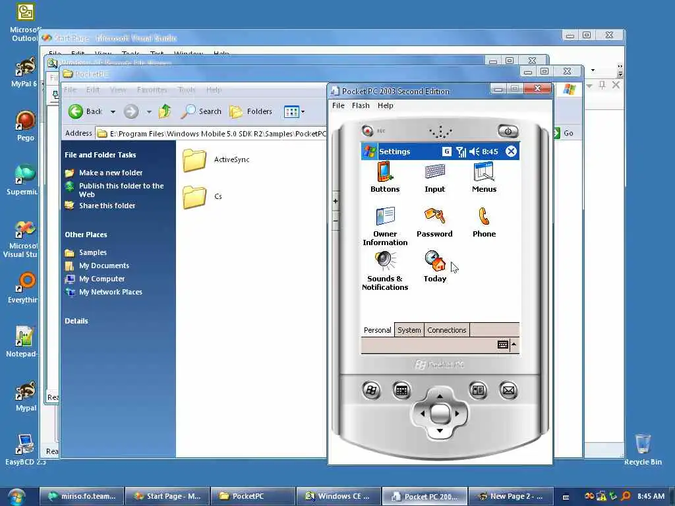Screen dimensions: 675x506
Task: Click the D-pad down arrow
Action: (440, 431)
